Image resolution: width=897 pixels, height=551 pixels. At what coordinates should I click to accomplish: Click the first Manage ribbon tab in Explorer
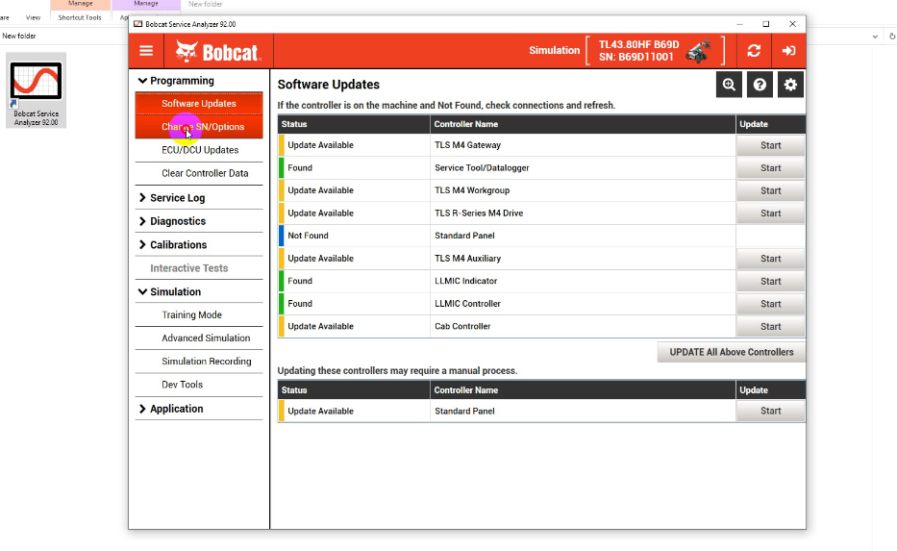(80, 4)
